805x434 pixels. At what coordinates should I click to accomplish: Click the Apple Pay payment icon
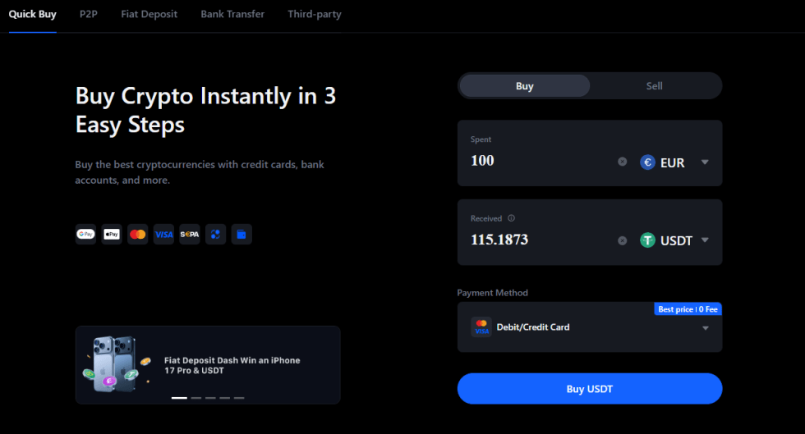(x=112, y=235)
